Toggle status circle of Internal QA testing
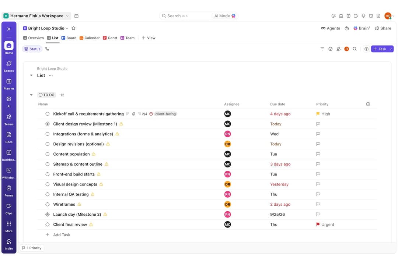 48,194
